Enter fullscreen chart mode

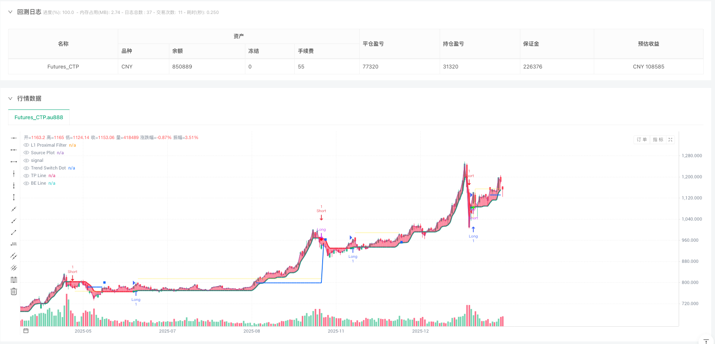pos(670,140)
